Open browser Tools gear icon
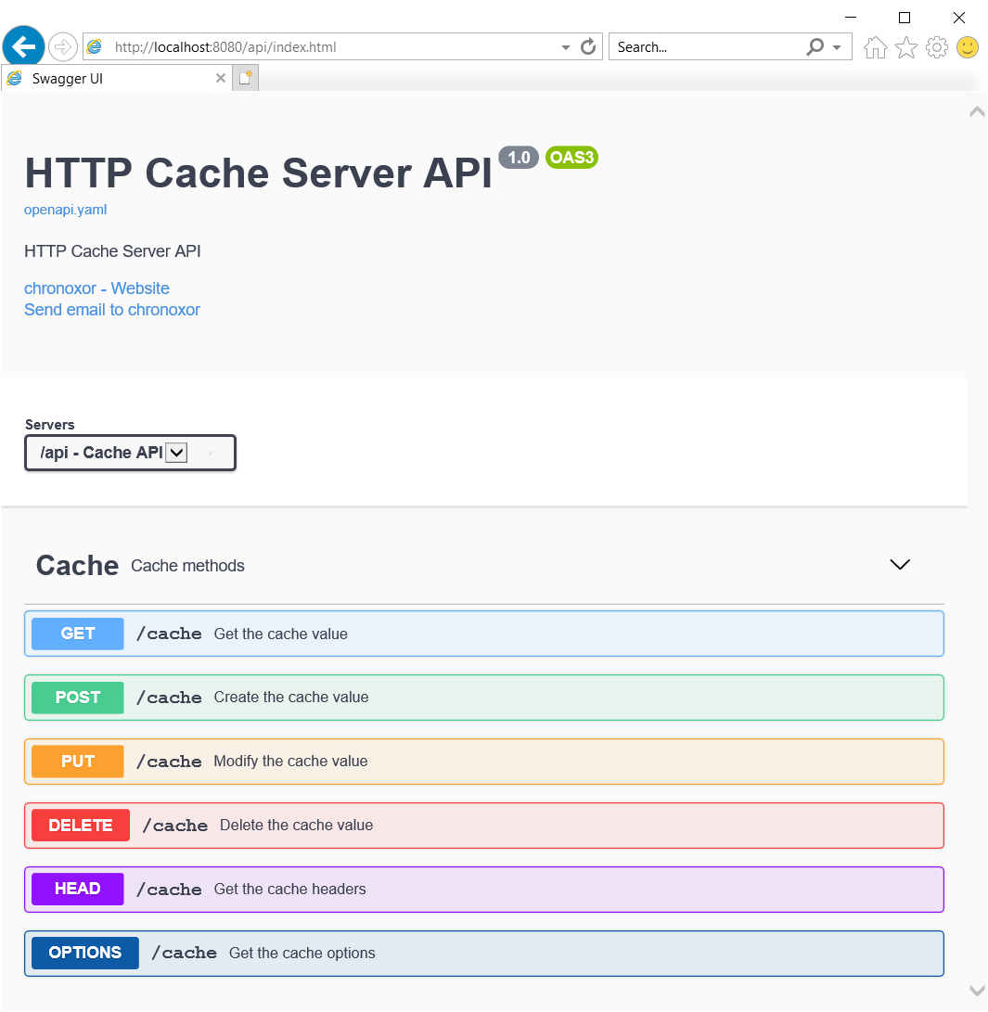 (x=936, y=47)
